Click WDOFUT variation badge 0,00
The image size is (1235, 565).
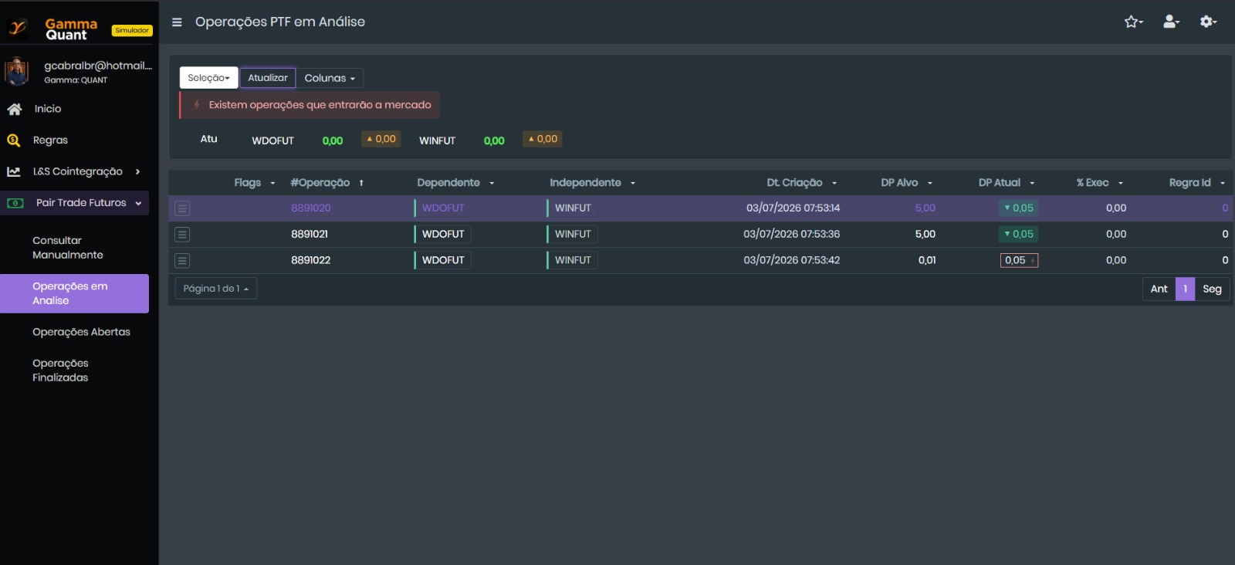click(381, 140)
